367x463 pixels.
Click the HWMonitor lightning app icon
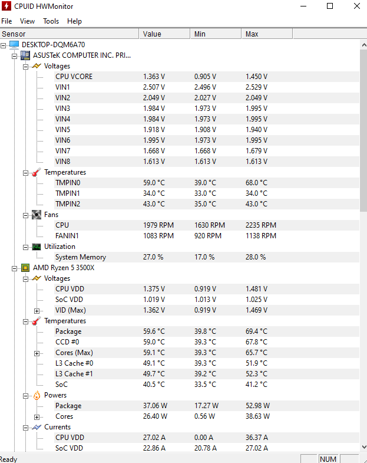coord(6,6)
